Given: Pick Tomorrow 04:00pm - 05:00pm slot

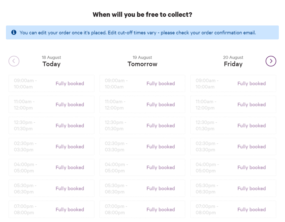Looking at the screenshot, I should [x=142, y=168].
